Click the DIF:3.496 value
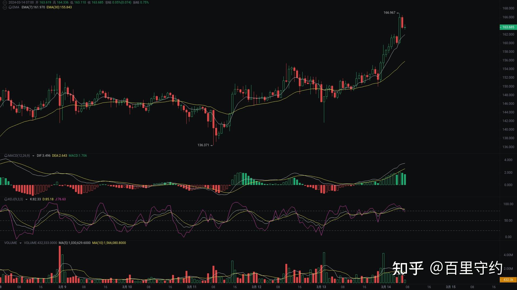The image size is (517, 290). [44, 156]
